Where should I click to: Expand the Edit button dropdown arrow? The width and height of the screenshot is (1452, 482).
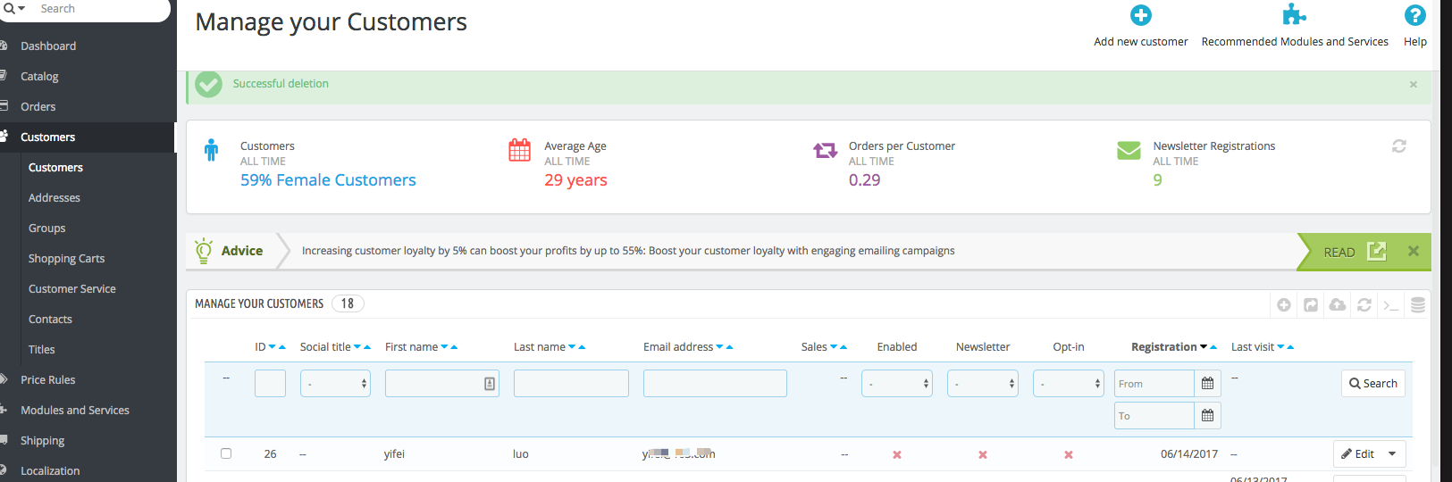[x=1392, y=454]
